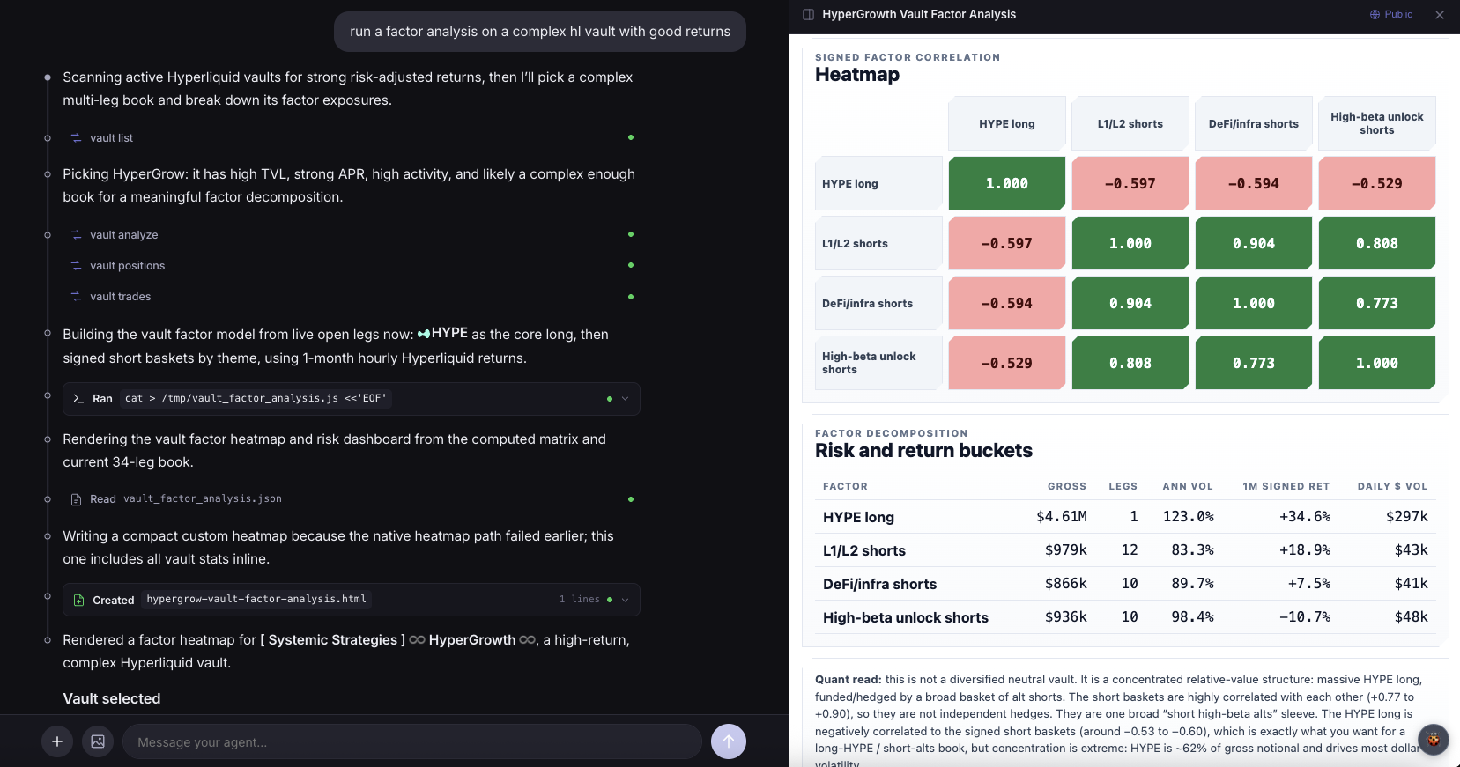This screenshot has height=767, width=1460.
Task: Expand the Created hypergrow-vault-factor-analysis.html block
Action: pos(626,600)
